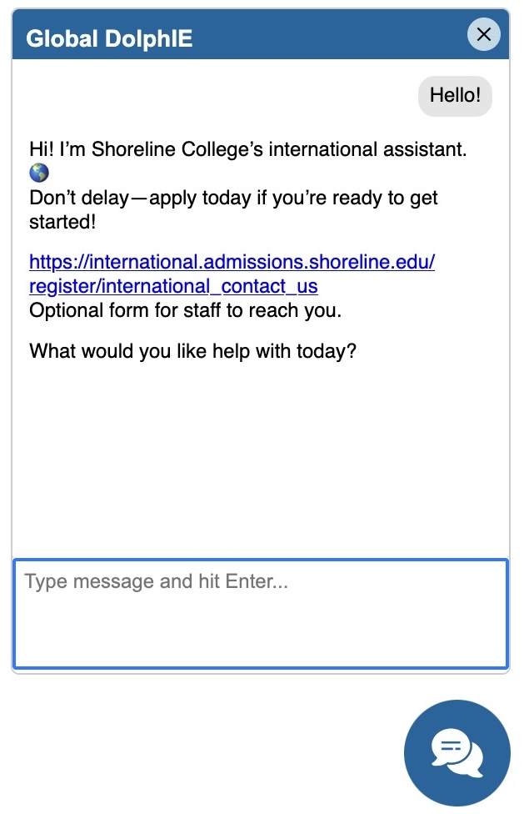Click the 'register/international_contact_us' link line

pyautogui.click(x=173, y=287)
